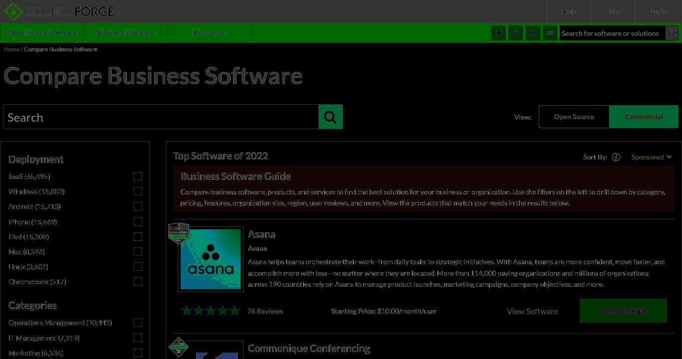Check the SaaS deployment filter

[x=138, y=177]
